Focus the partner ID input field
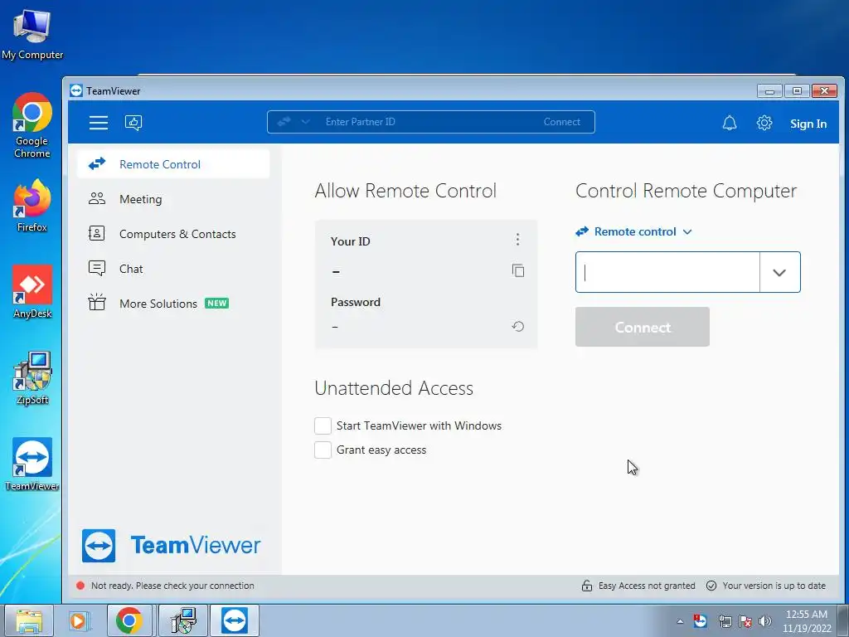Image resolution: width=849 pixels, height=637 pixels. (x=667, y=272)
